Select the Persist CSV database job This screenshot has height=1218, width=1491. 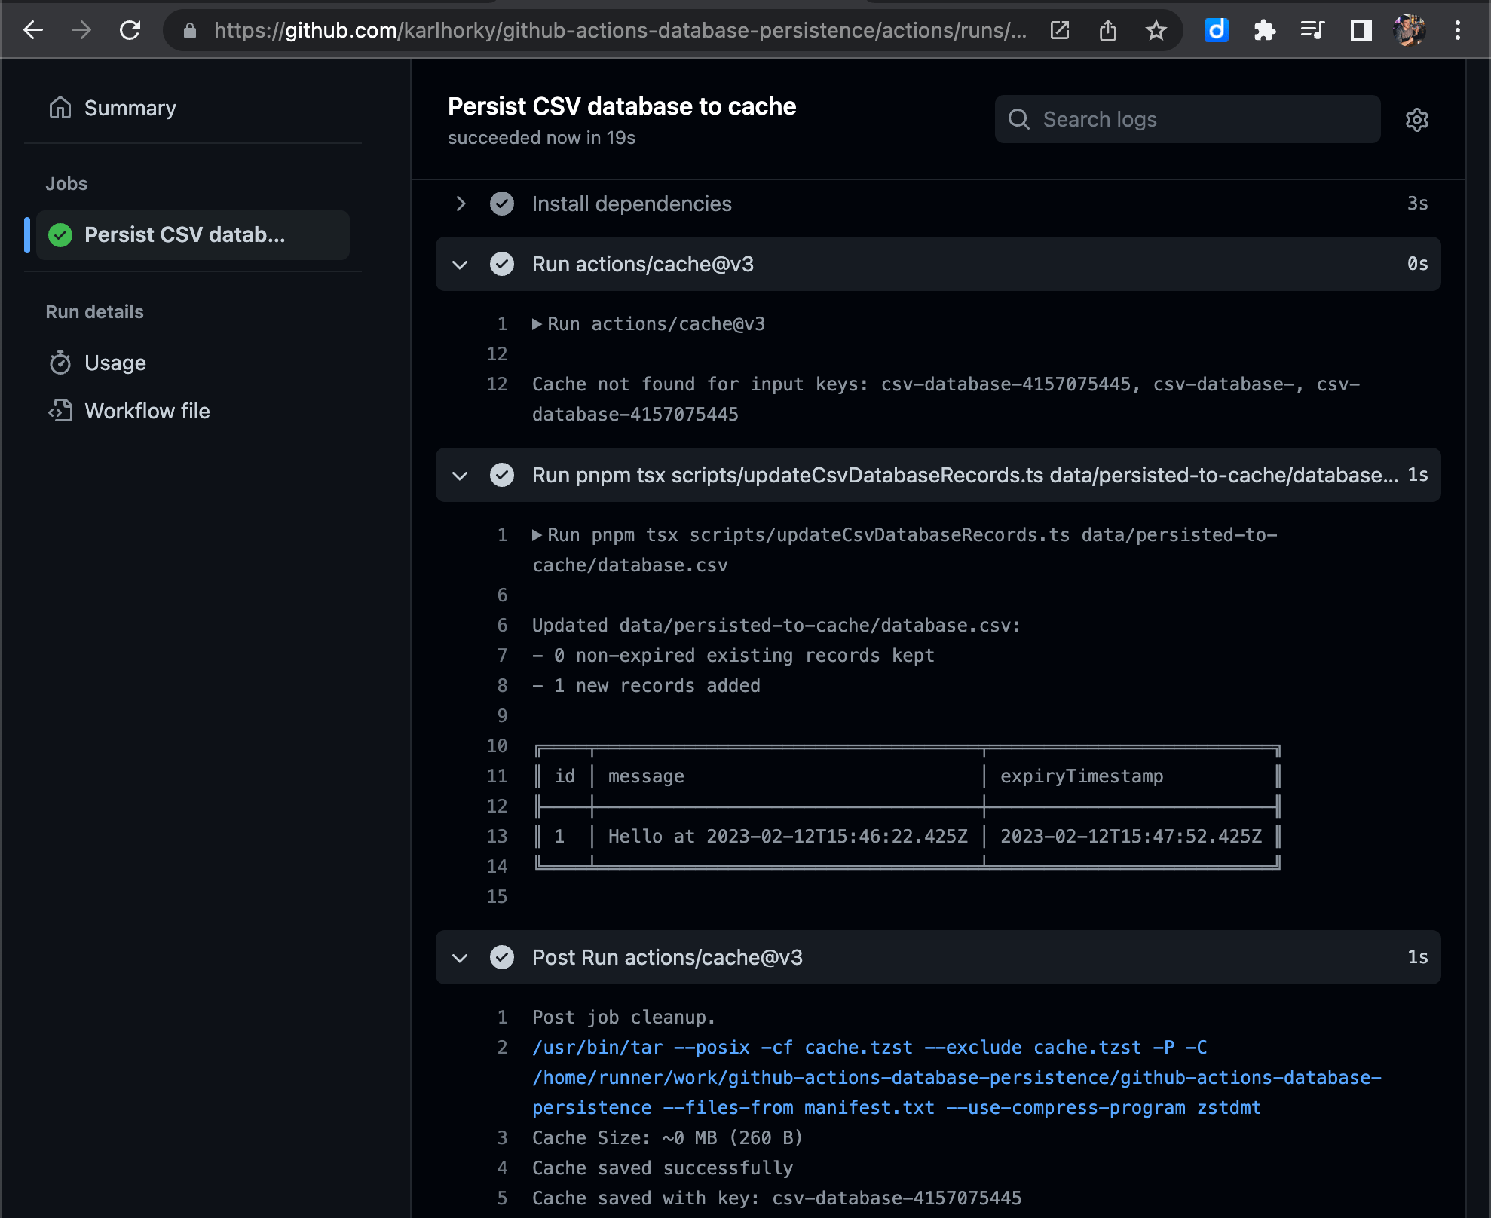point(185,235)
